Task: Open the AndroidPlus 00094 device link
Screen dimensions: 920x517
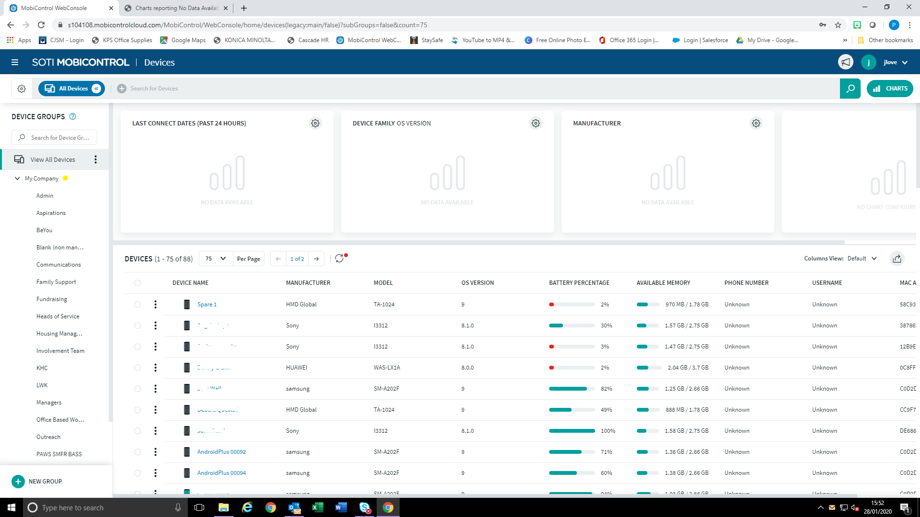Action: pos(221,473)
